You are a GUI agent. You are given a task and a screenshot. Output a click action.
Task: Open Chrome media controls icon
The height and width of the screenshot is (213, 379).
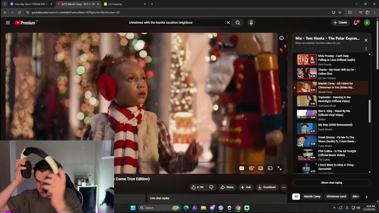point(360,12)
